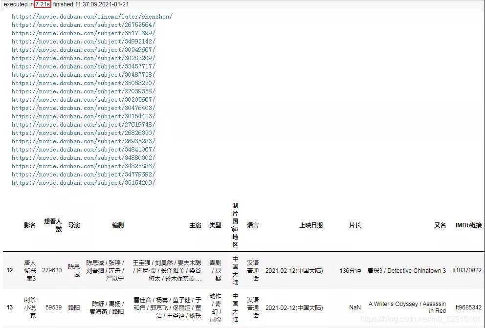This screenshot has height=328, width=485.
Task: Click the 想看人数 column header
Action: point(53,225)
